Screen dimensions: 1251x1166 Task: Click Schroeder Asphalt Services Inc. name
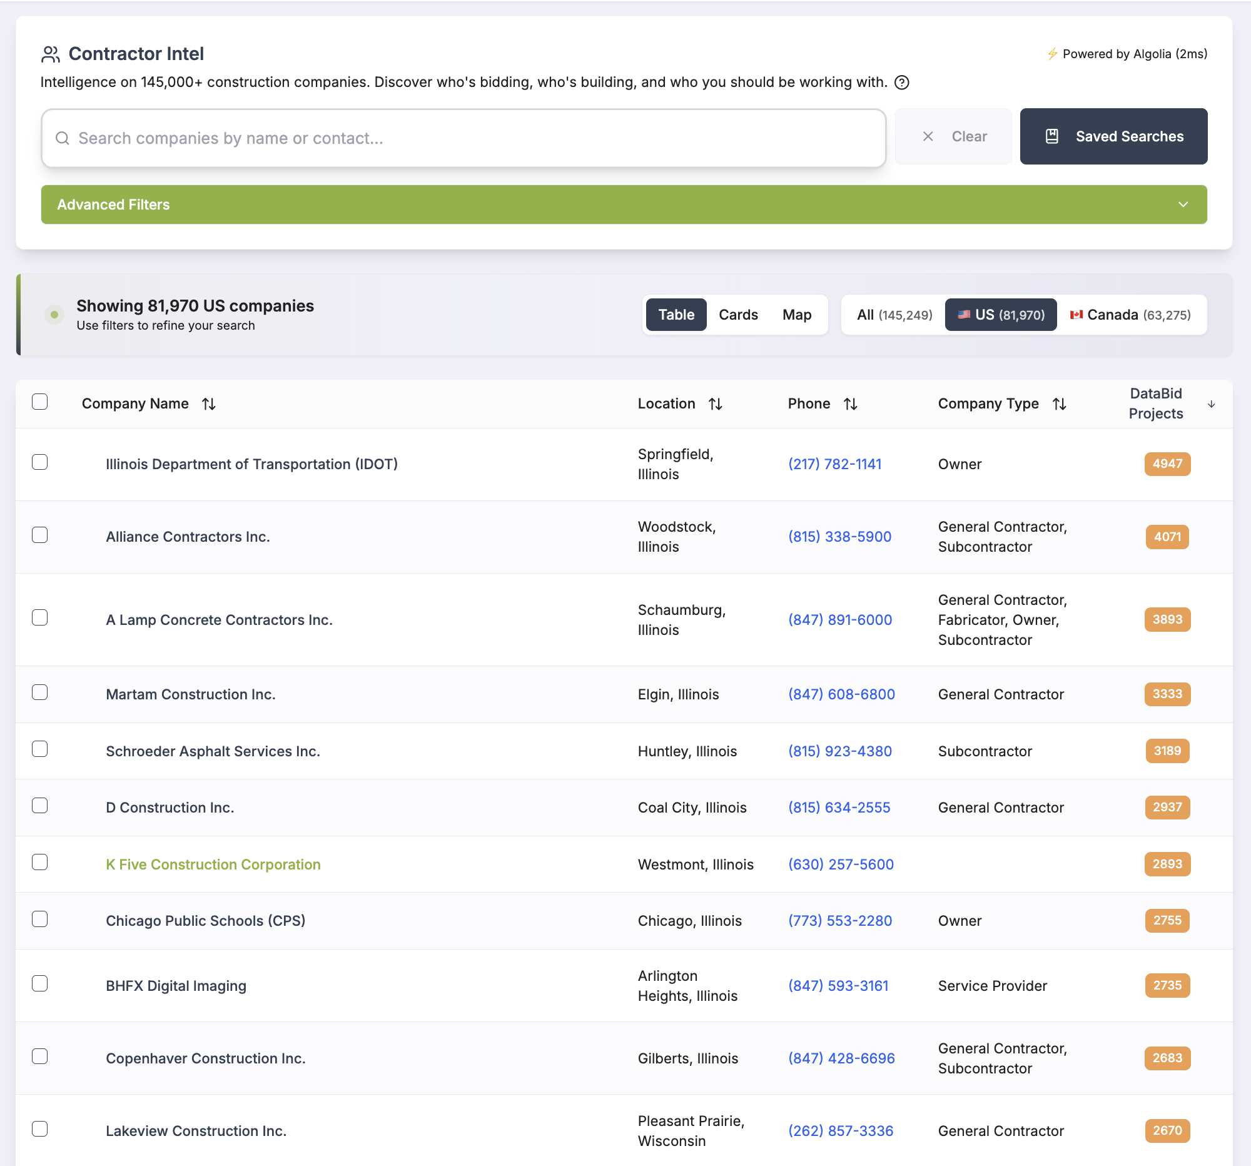pyautogui.click(x=213, y=751)
